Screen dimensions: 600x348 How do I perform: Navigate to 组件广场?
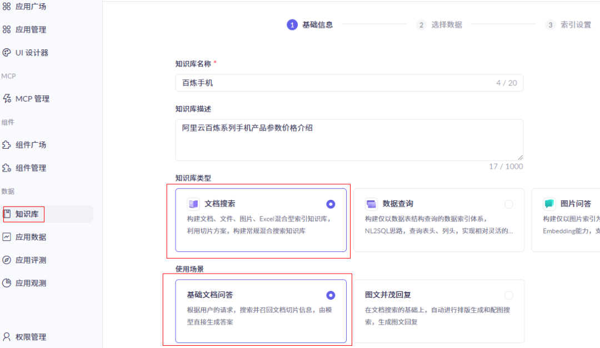[31, 144]
